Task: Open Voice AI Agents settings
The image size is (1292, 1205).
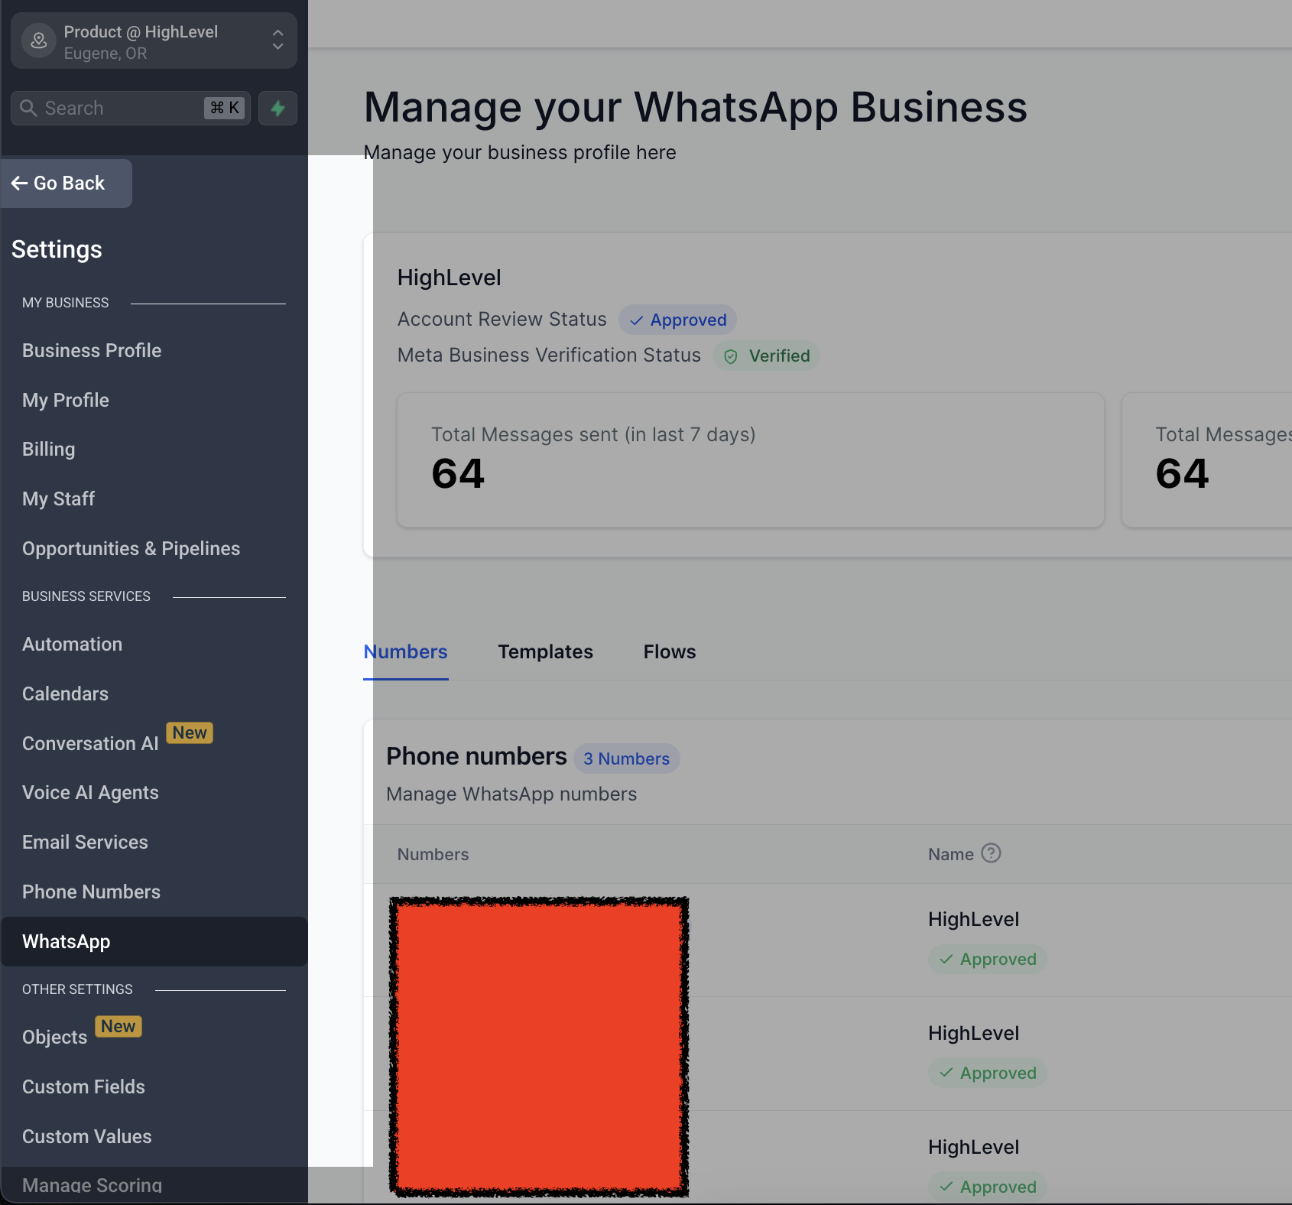Action: tap(91, 793)
